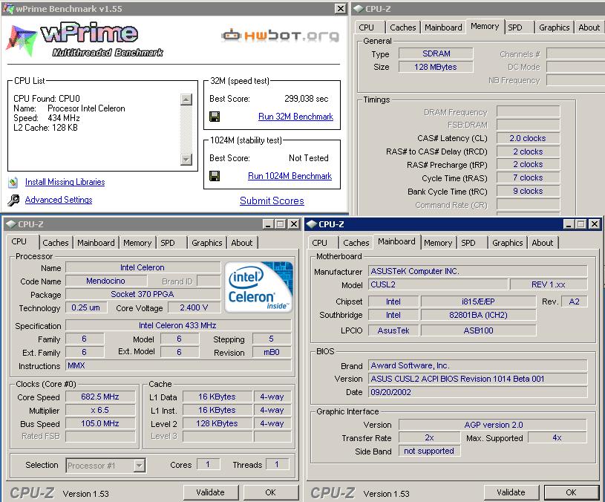Go to Graphics tab in Memory window
Viewport: 605px width, 502px height.
pos(555,27)
